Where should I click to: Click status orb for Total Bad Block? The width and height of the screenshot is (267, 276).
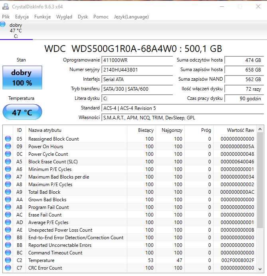8,192
